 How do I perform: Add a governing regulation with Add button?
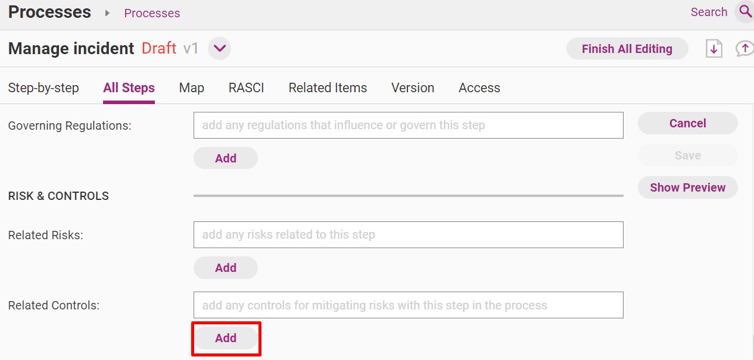[226, 158]
